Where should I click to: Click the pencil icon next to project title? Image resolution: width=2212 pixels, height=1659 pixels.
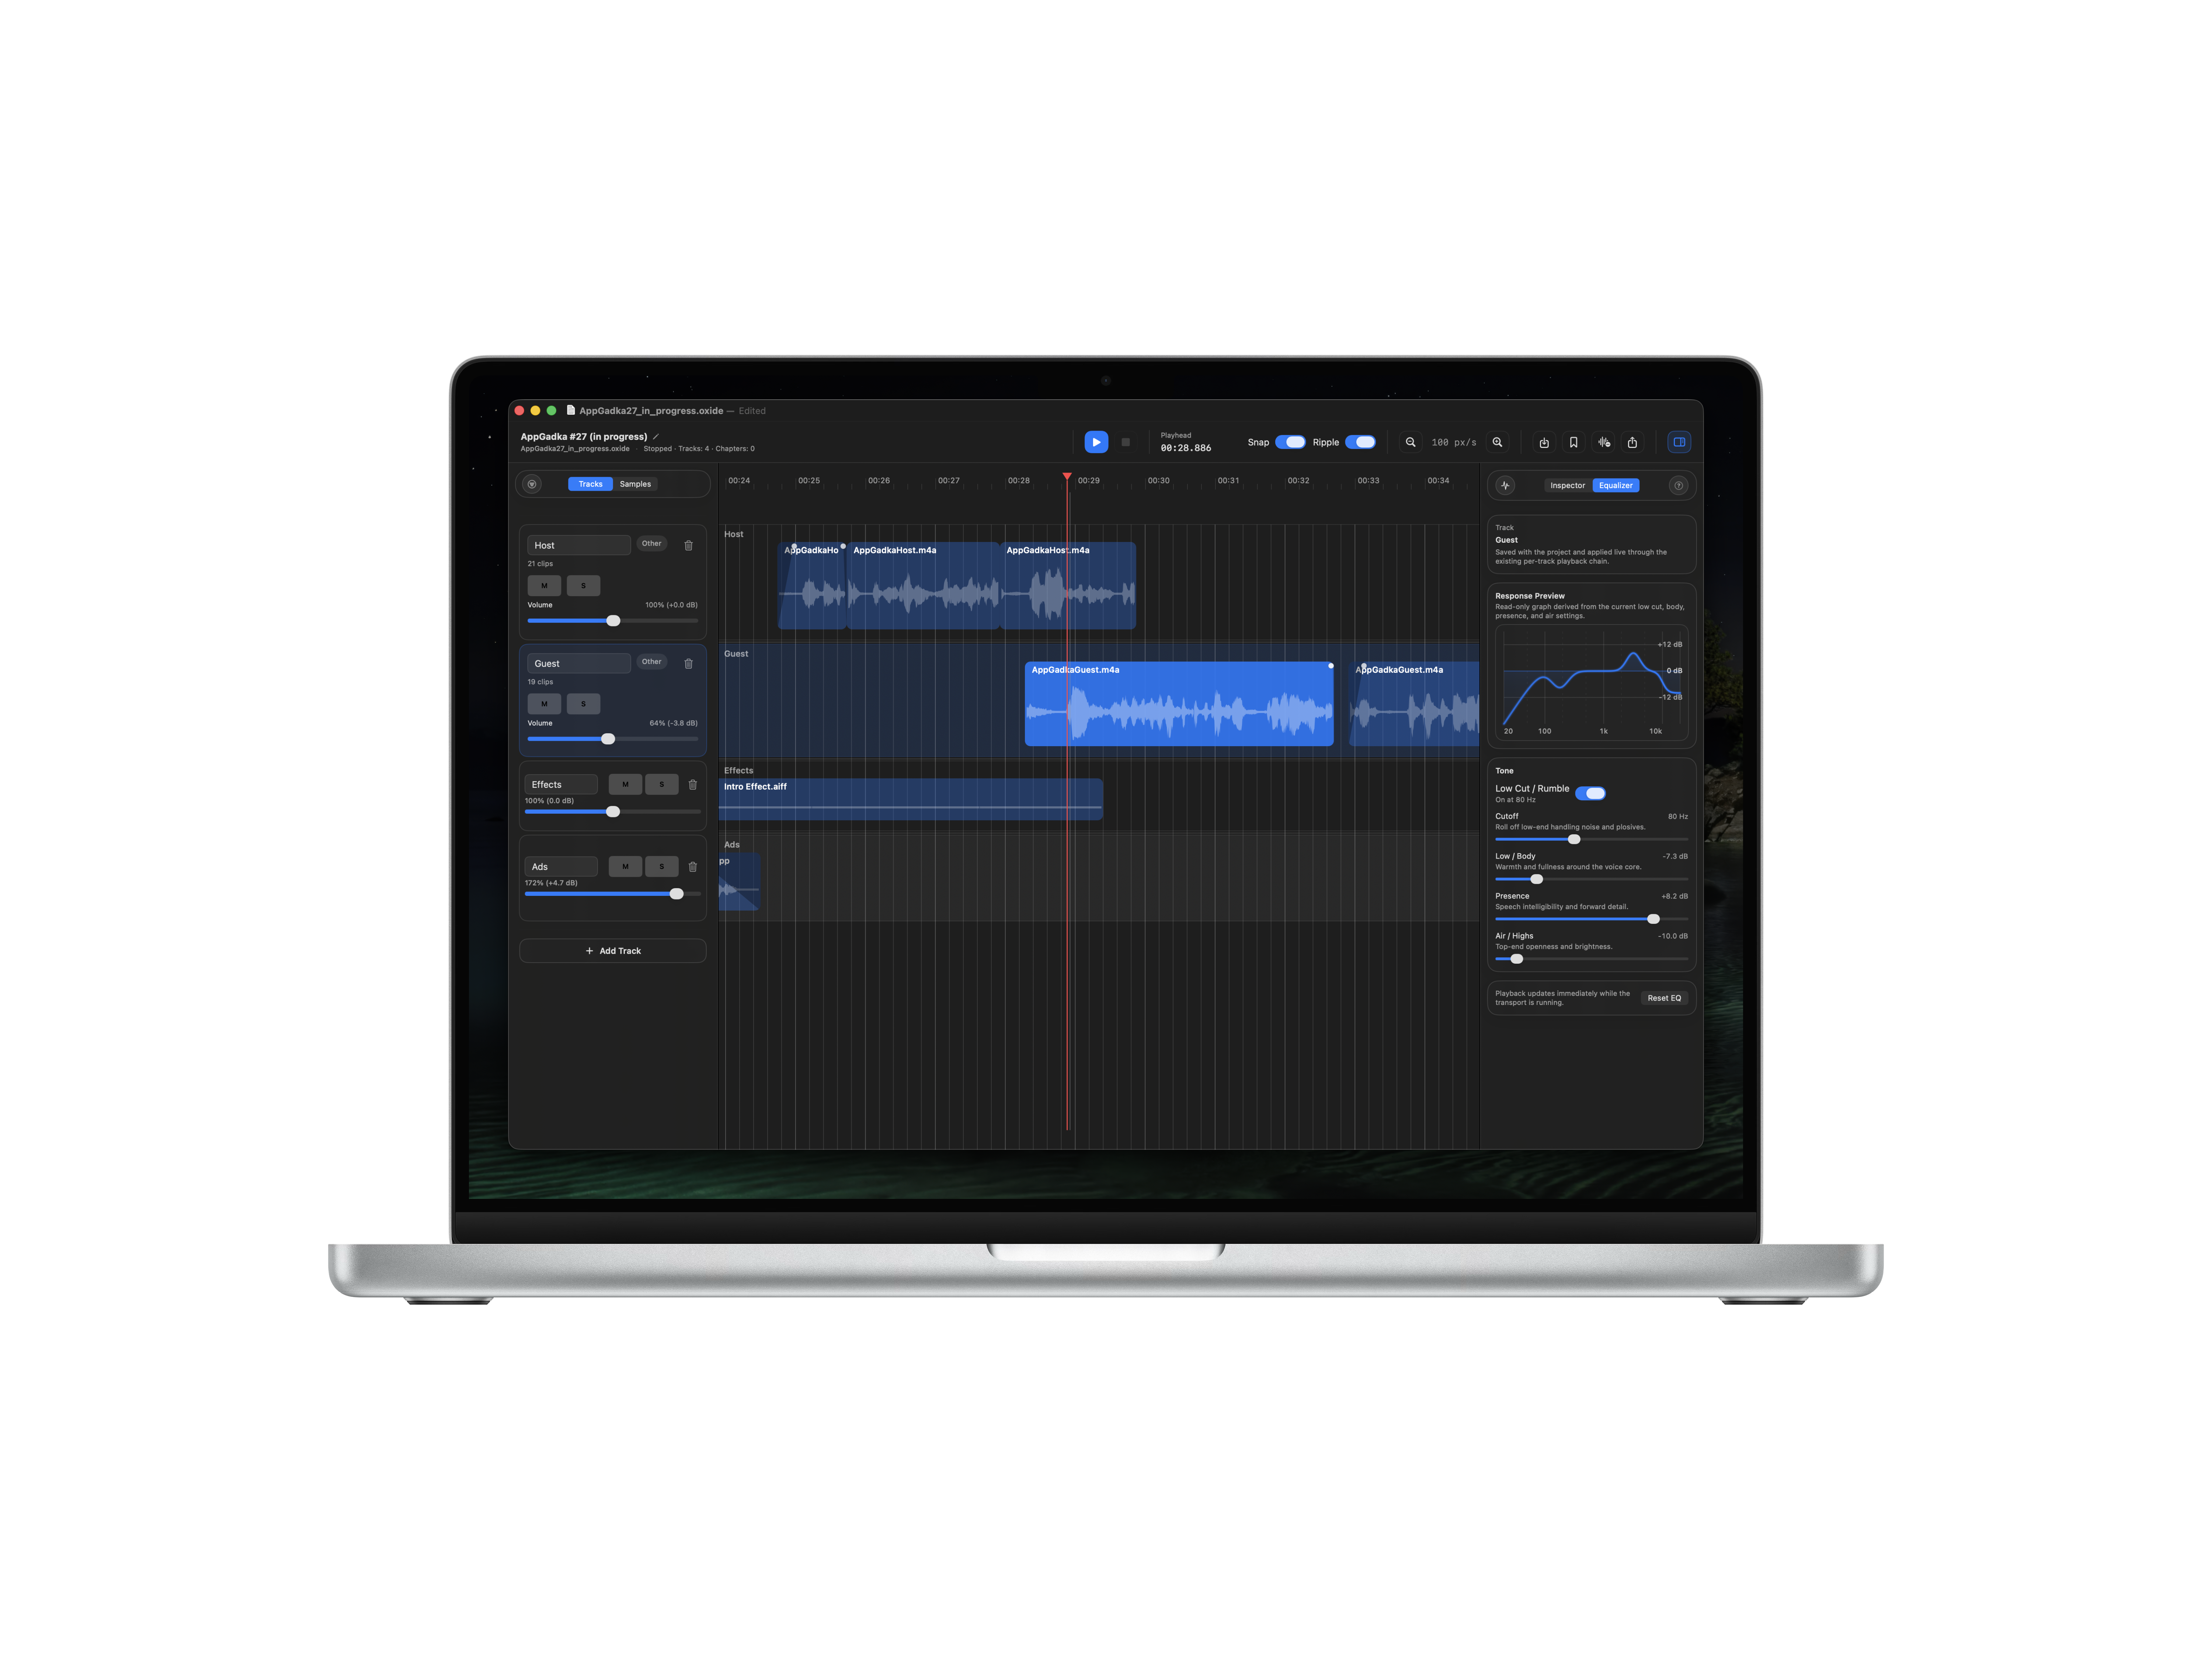(656, 436)
